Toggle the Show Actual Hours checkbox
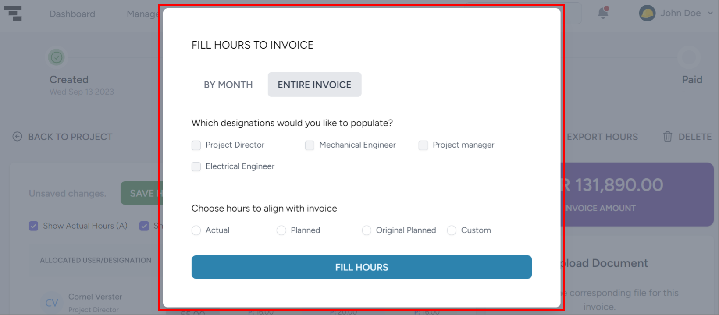The width and height of the screenshot is (719, 315). [33, 226]
